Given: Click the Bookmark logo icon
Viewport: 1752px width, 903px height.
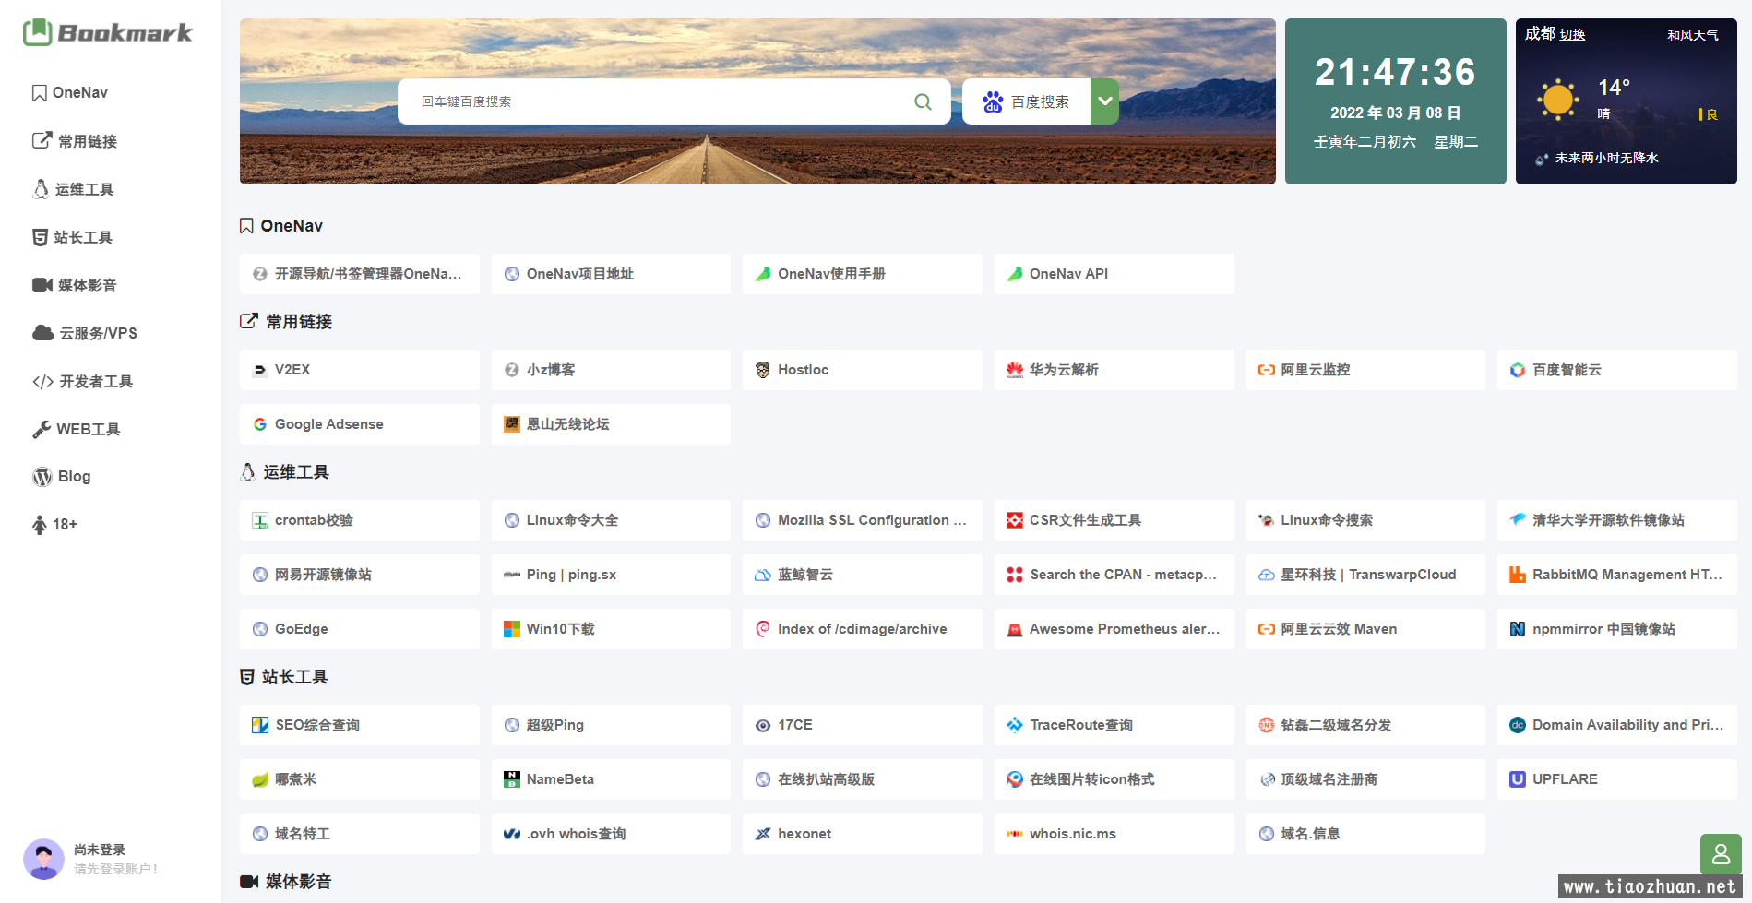Looking at the screenshot, I should (38, 32).
